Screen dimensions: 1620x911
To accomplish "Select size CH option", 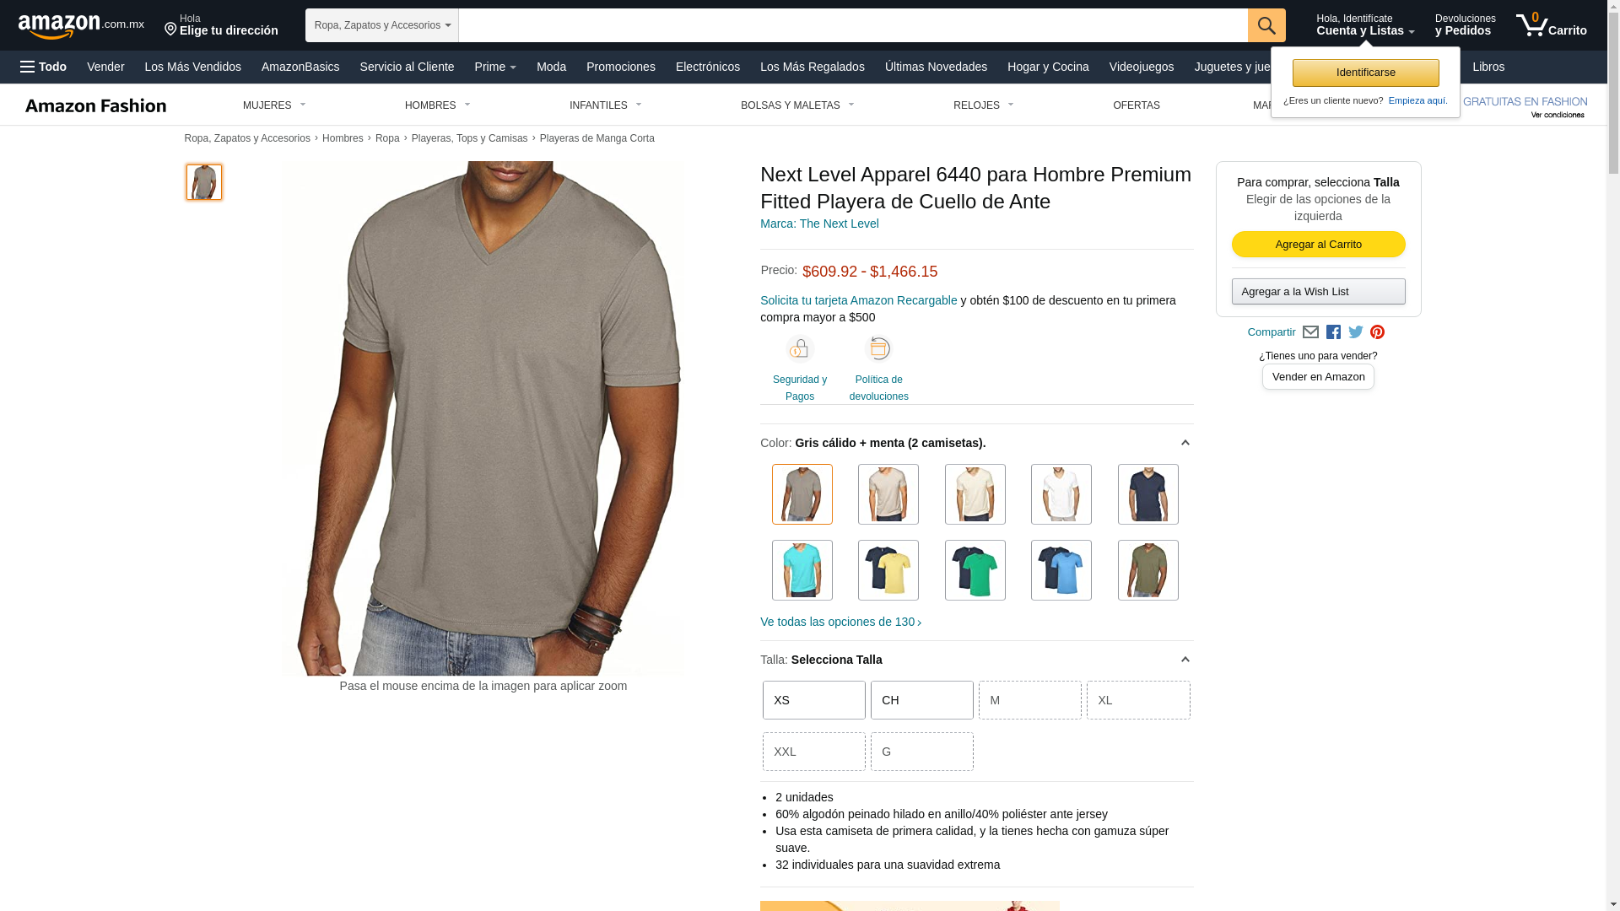I will point(922,700).
